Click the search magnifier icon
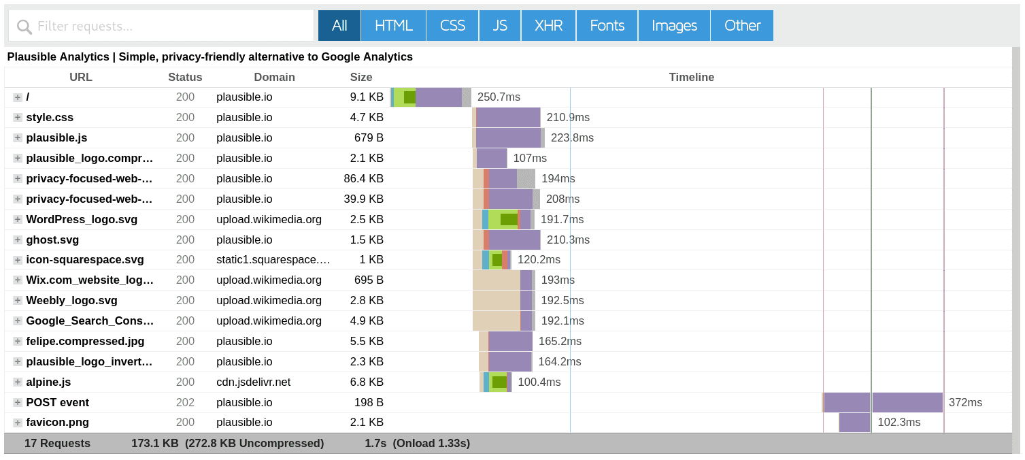This screenshot has height=460, width=1025. click(24, 24)
